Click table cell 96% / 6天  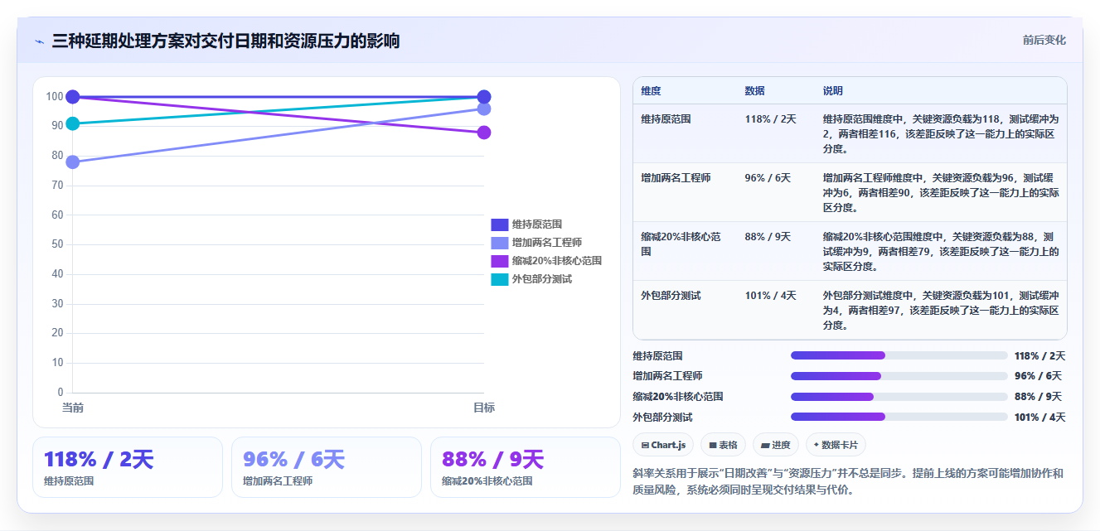(x=768, y=178)
